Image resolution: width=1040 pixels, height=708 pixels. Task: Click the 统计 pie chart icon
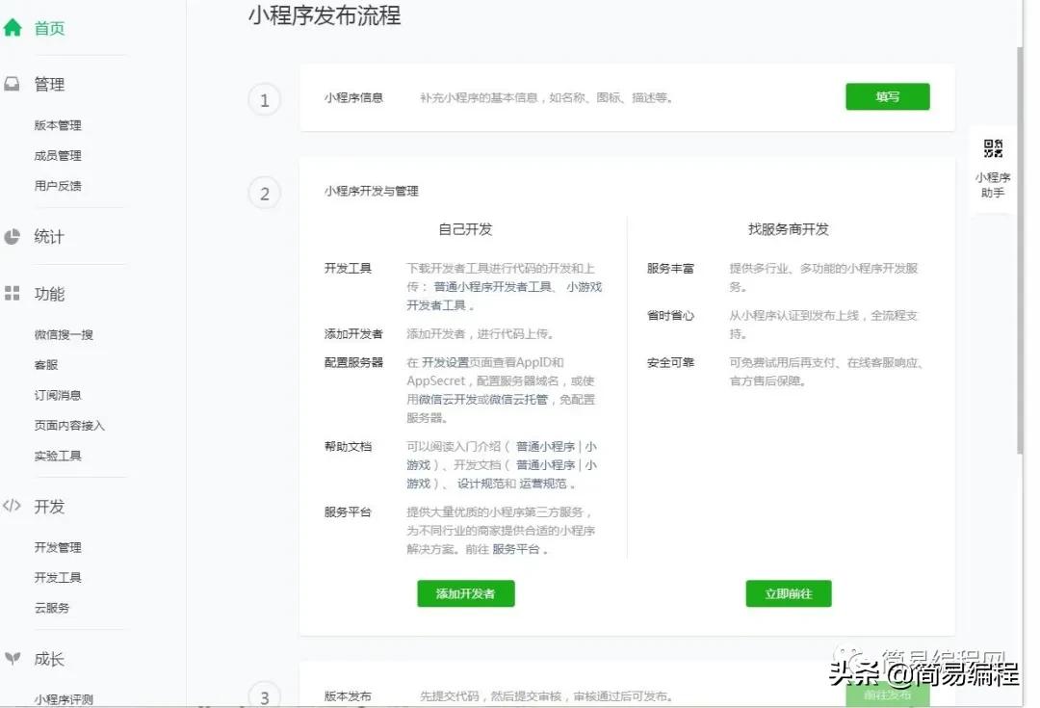(x=12, y=236)
